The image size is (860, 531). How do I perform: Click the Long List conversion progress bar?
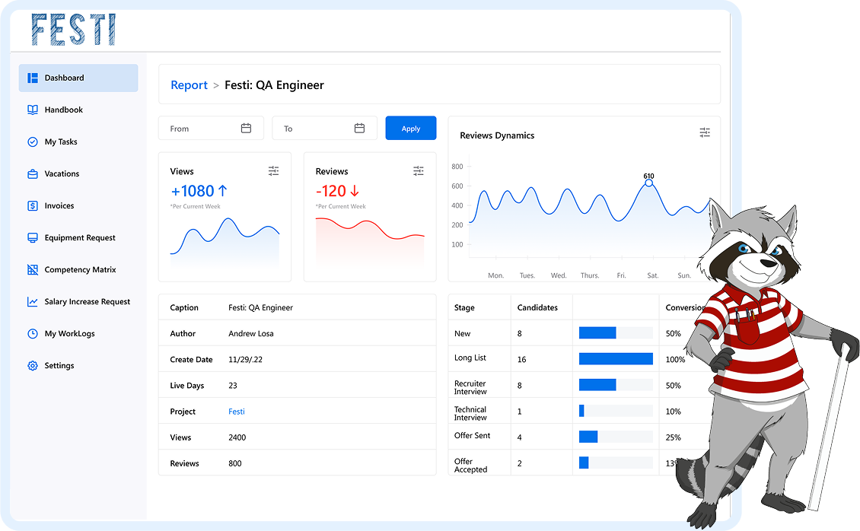click(x=616, y=359)
